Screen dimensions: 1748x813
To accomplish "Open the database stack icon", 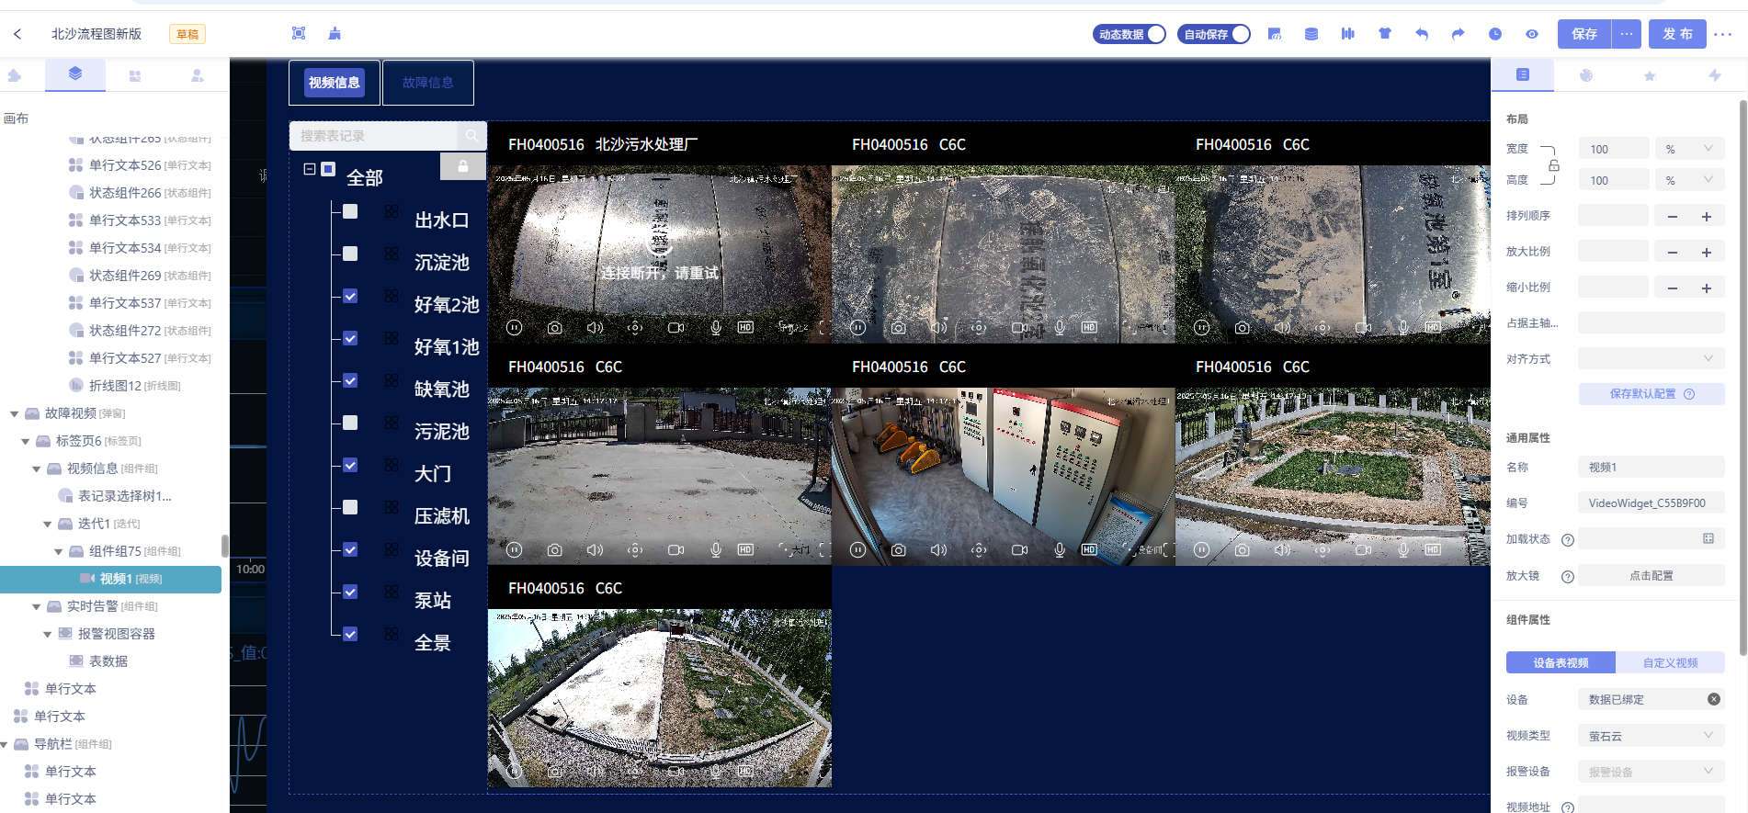I will (x=1311, y=34).
